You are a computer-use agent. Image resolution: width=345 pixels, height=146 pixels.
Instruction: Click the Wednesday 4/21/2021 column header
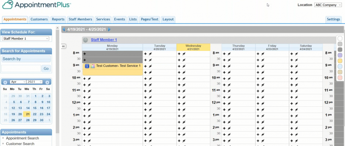[x=193, y=47]
